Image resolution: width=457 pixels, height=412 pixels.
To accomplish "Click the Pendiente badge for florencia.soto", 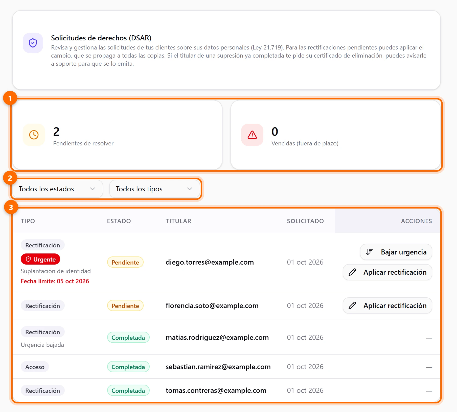I will [x=125, y=306].
